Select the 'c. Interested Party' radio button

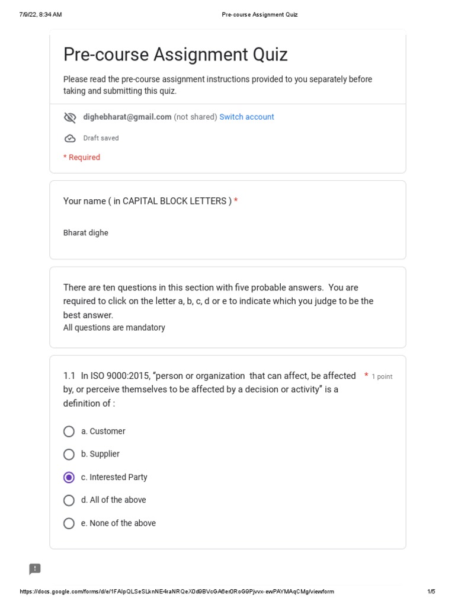(x=69, y=477)
